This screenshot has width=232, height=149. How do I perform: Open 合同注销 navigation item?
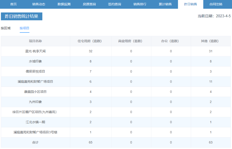216,4
